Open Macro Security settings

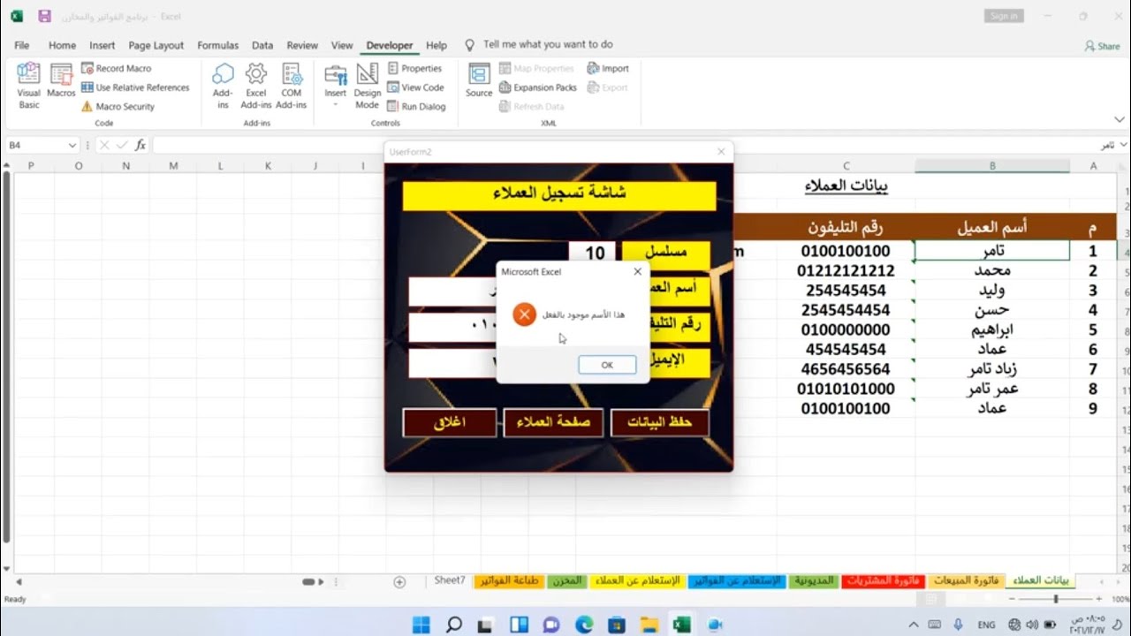118,107
